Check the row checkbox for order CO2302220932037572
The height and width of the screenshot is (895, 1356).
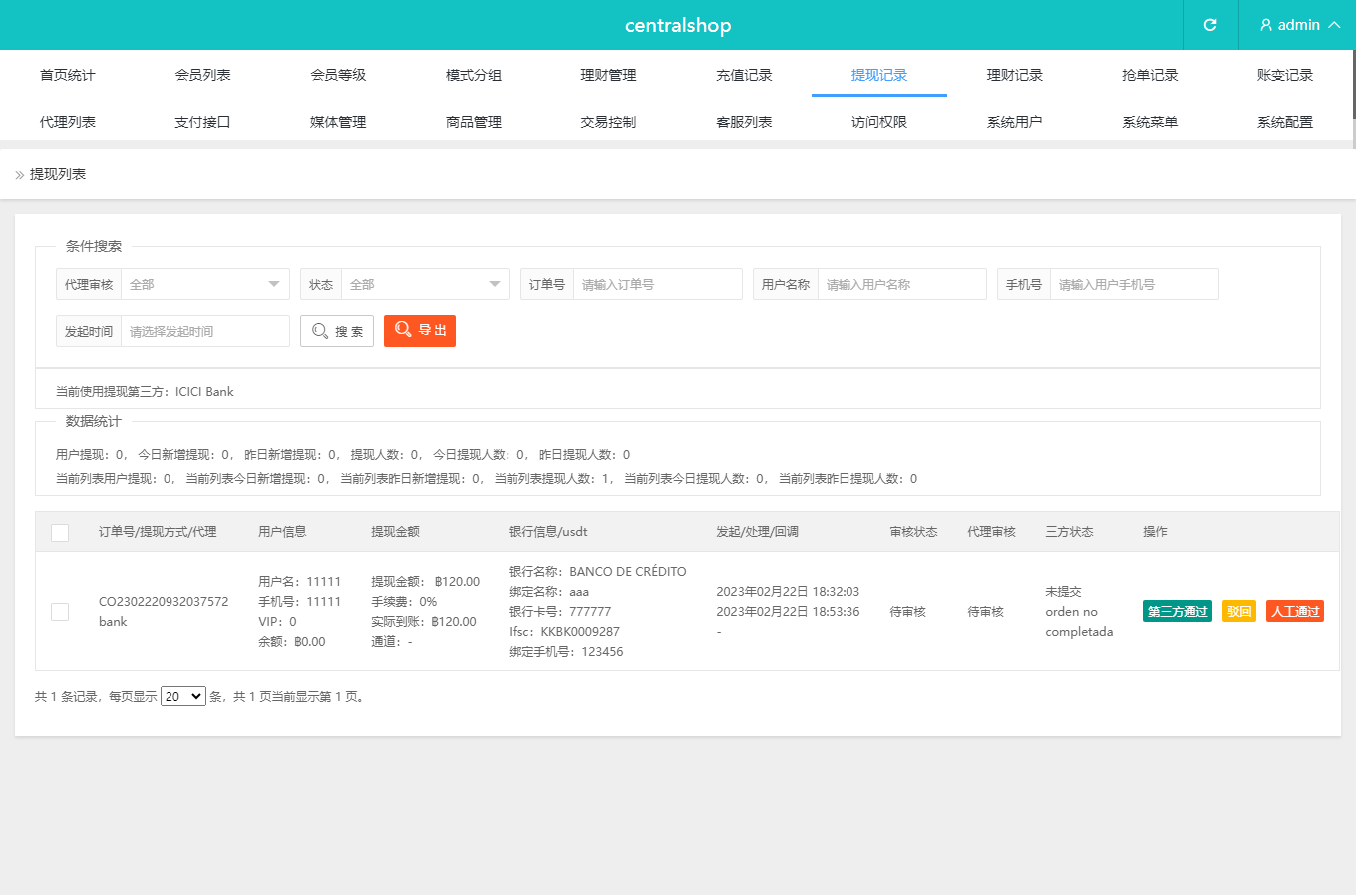pos(60,612)
